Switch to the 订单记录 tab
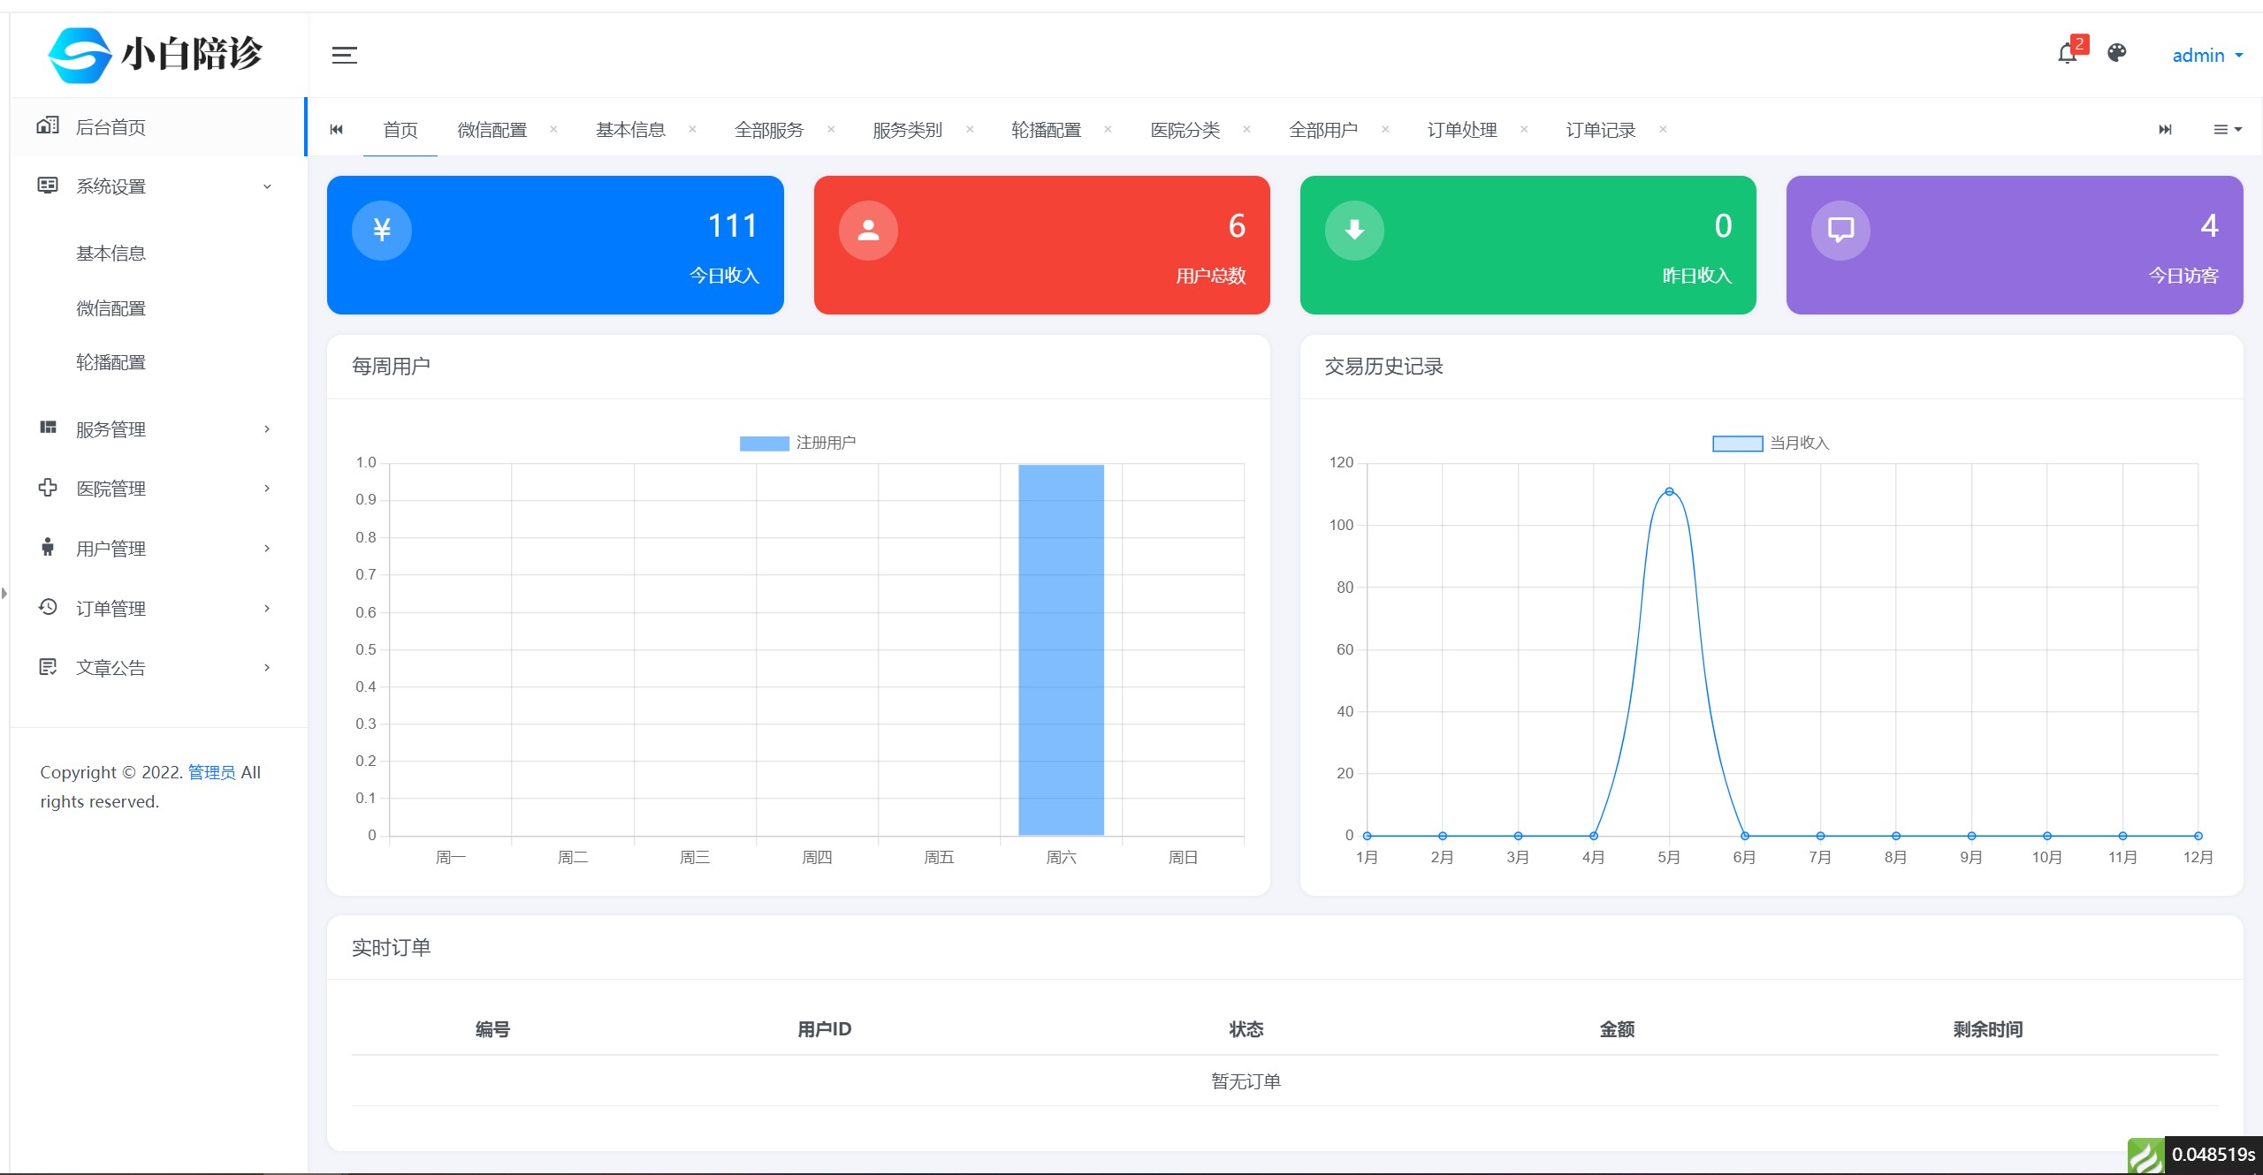The width and height of the screenshot is (2263, 1175). [1601, 130]
